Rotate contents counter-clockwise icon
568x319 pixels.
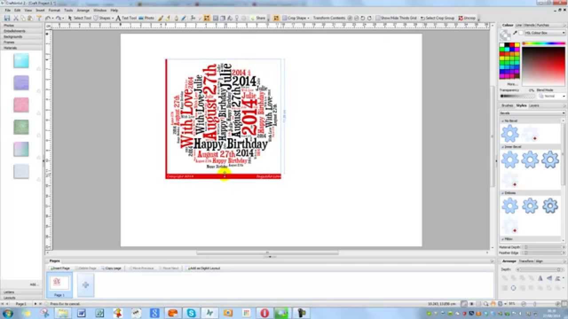pos(363,18)
